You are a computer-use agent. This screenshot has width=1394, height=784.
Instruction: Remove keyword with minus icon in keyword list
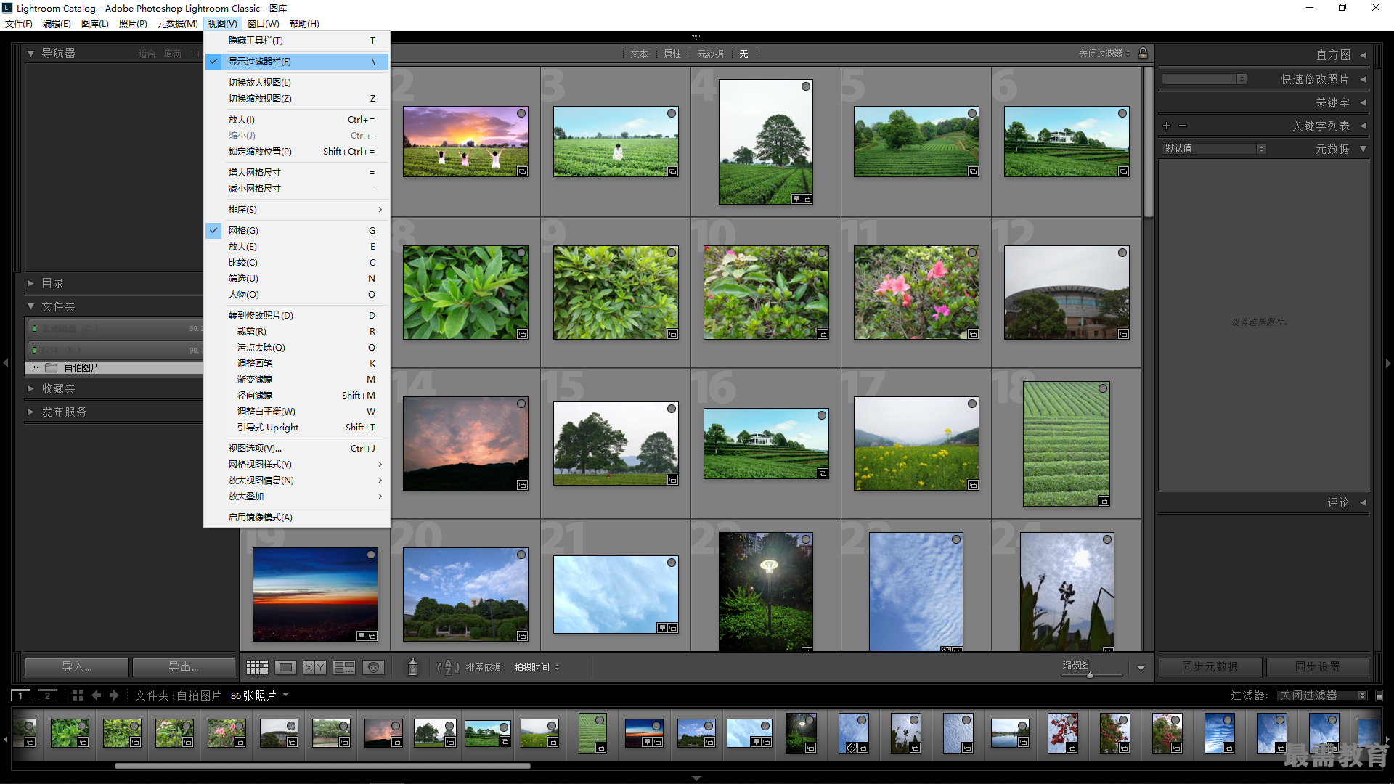[x=1183, y=126]
